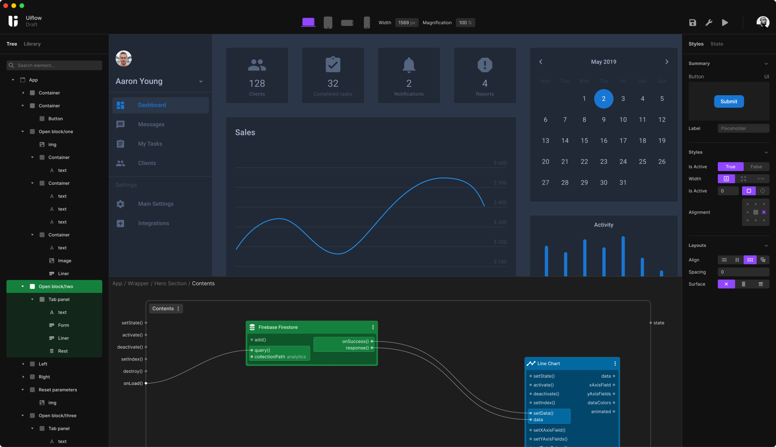The width and height of the screenshot is (776, 447).
Task: Open the Aaron Young profile dropdown
Action: pos(201,82)
